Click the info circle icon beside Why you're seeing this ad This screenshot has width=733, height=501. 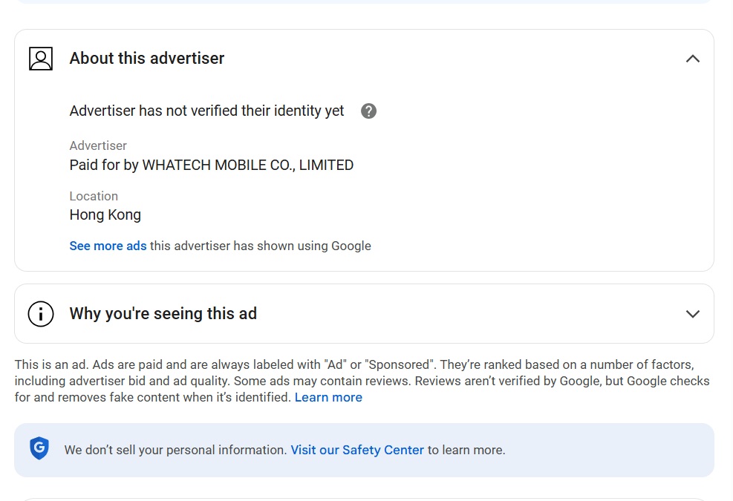[x=41, y=314]
